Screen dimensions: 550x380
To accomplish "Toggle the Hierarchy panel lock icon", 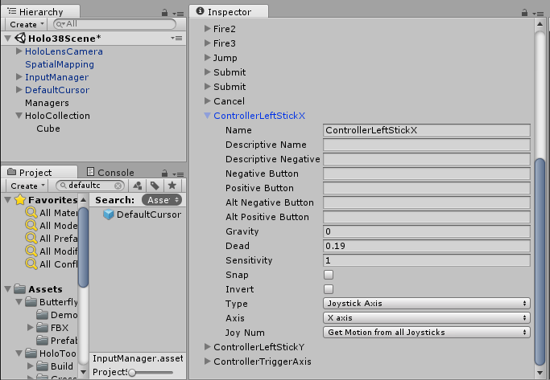I will (164, 13).
